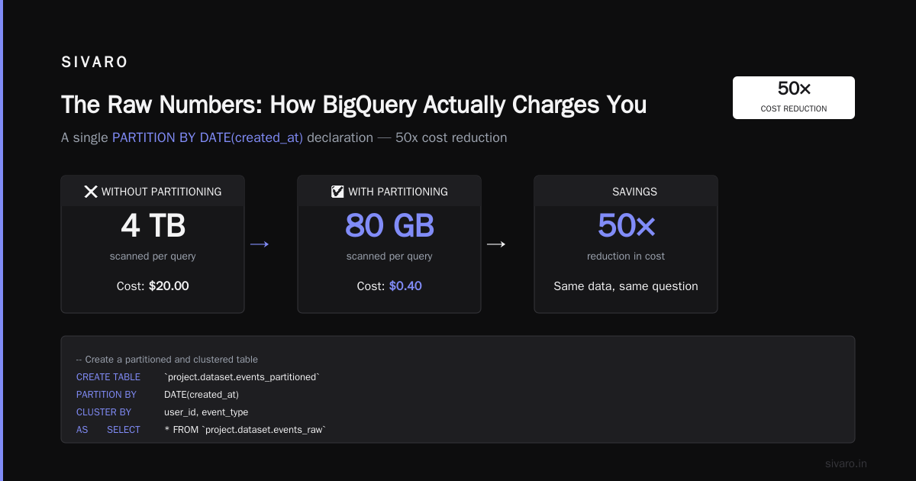Click 'scanned per query' under 80 GB
The width and height of the screenshot is (916, 481).
[389, 257]
